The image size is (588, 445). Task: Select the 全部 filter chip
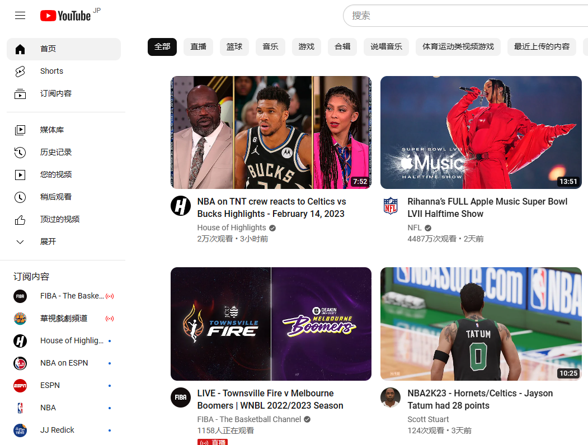pos(162,47)
